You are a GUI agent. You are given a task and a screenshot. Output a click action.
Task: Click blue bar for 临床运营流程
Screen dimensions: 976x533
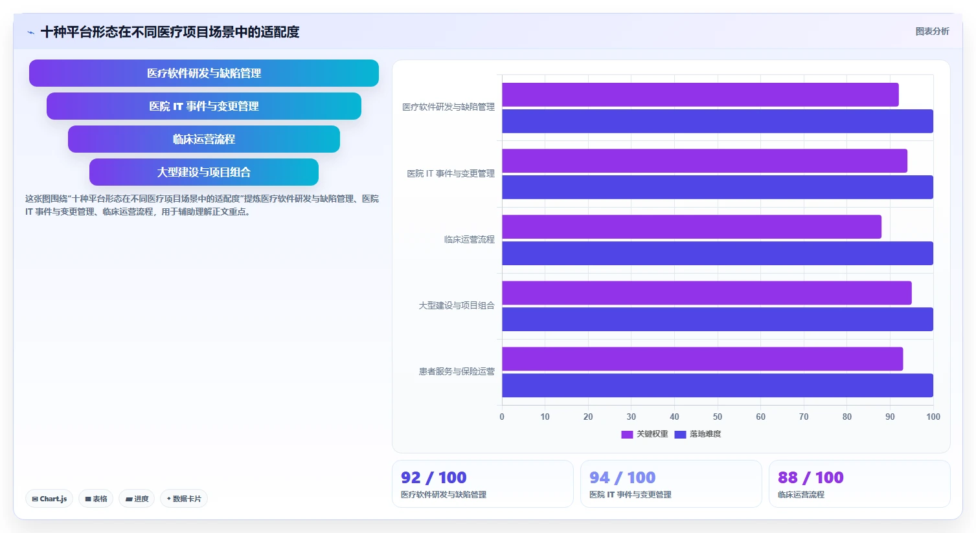tap(718, 253)
